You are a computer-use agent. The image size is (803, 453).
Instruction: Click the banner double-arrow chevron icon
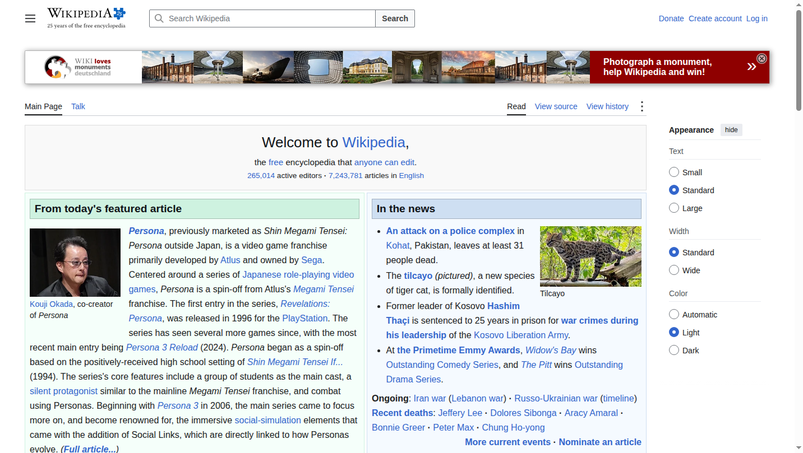pos(751,67)
